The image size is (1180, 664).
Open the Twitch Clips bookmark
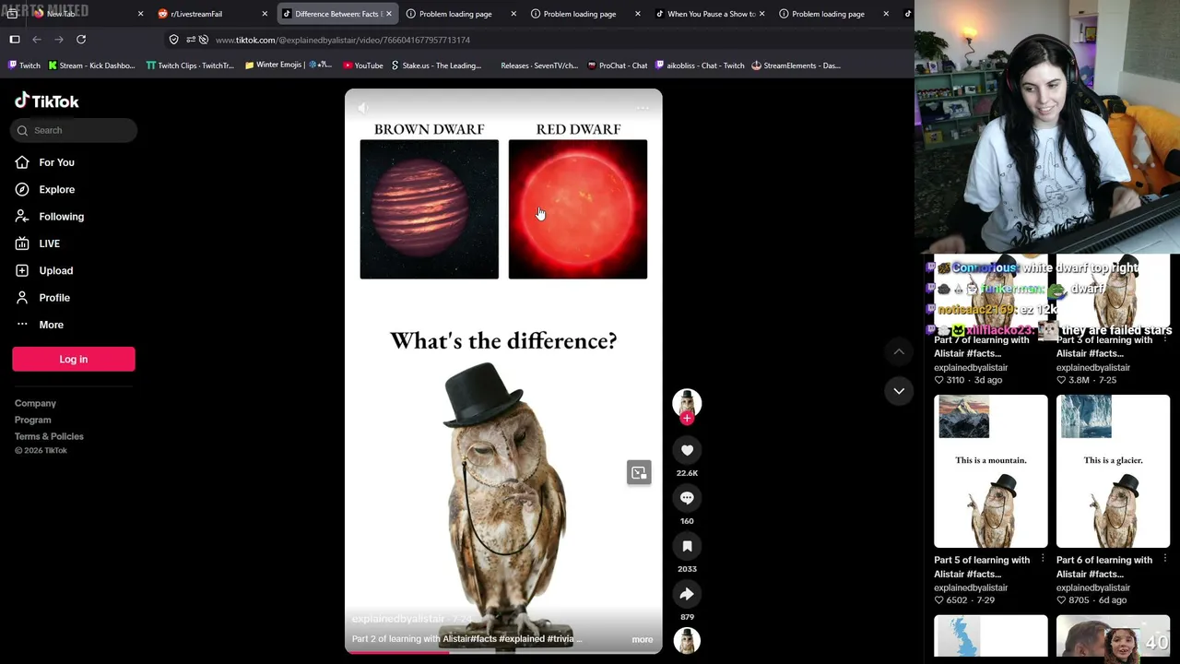190,65
